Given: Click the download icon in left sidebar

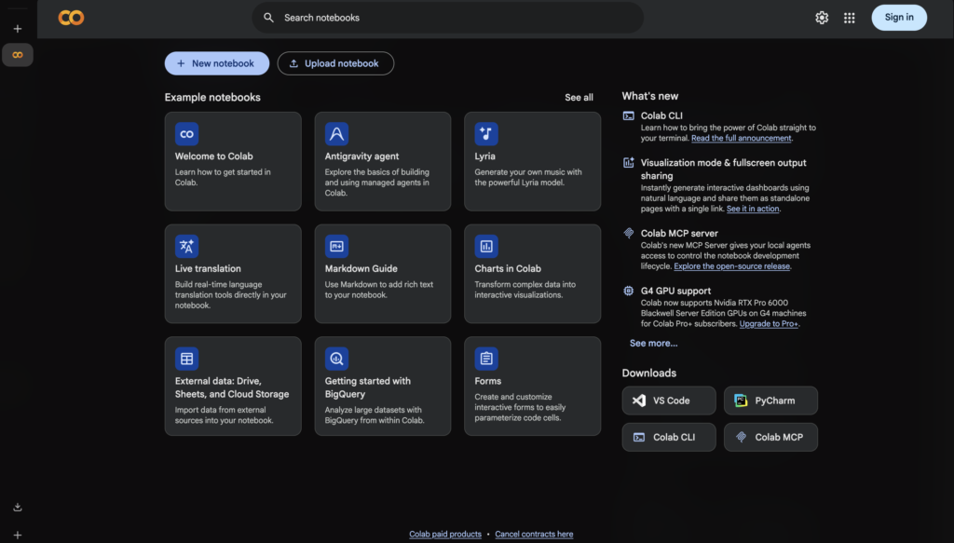Looking at the screenshot, I should pos(18,507).
